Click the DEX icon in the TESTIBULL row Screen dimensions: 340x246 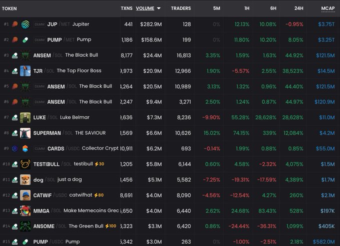pos(14,164)
